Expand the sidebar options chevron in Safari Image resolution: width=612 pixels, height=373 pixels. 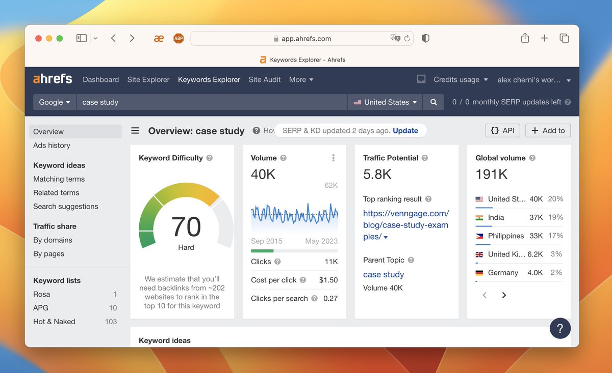95,38
